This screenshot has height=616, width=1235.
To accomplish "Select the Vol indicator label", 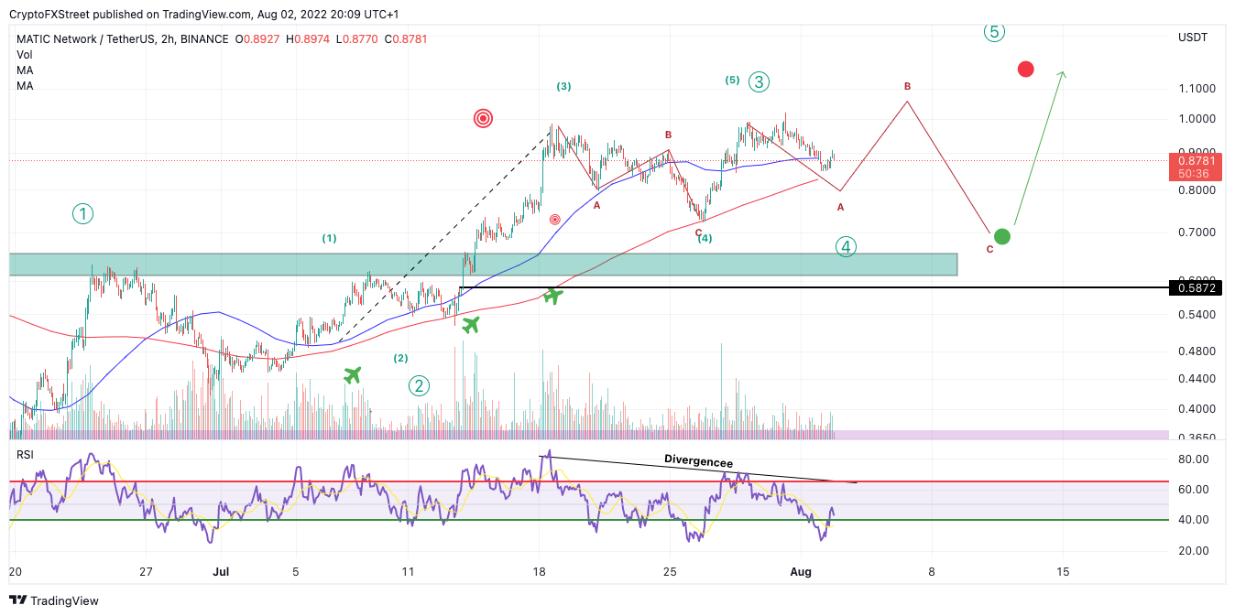I will pos(25,55).
